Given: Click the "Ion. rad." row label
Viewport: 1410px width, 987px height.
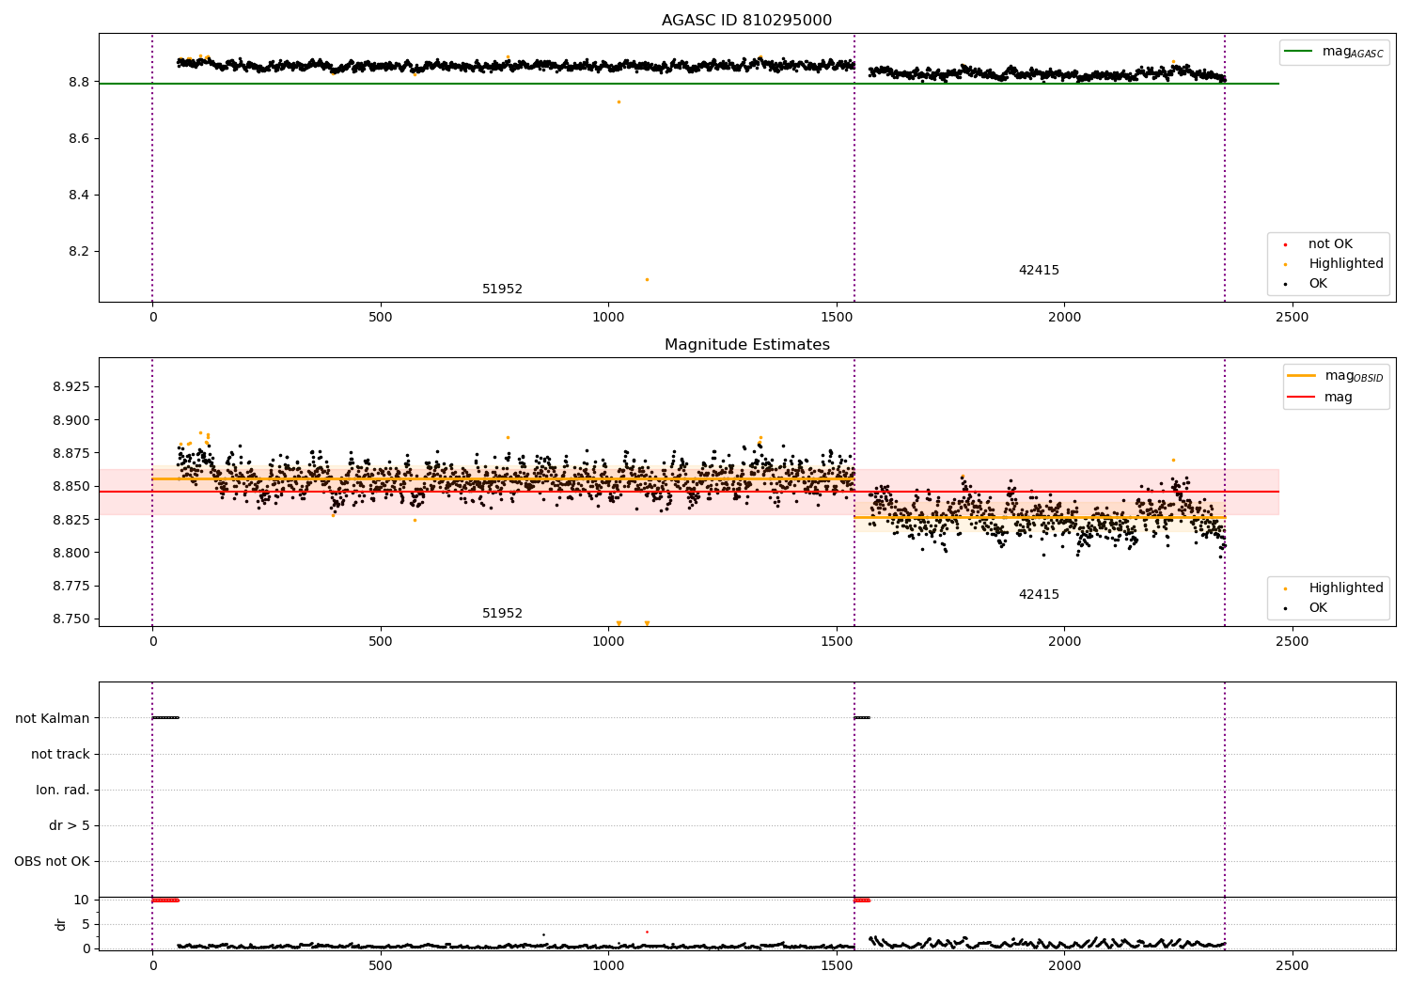Looking at the screenshot, I should 63,790.
